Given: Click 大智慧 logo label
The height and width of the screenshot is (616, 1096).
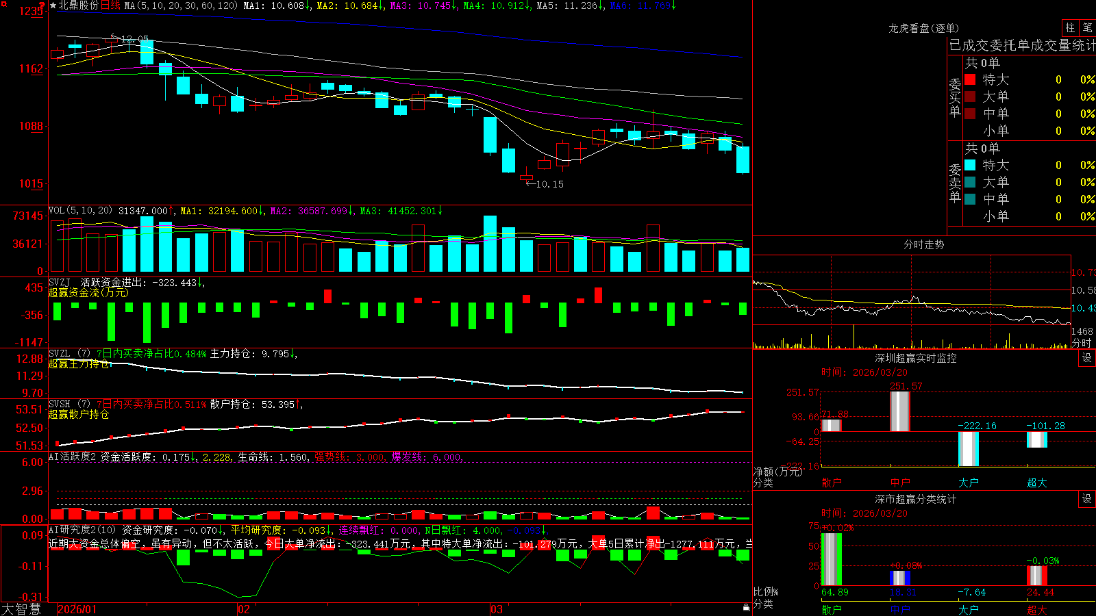Looking at the screenshot, I should tap(21, 609).
